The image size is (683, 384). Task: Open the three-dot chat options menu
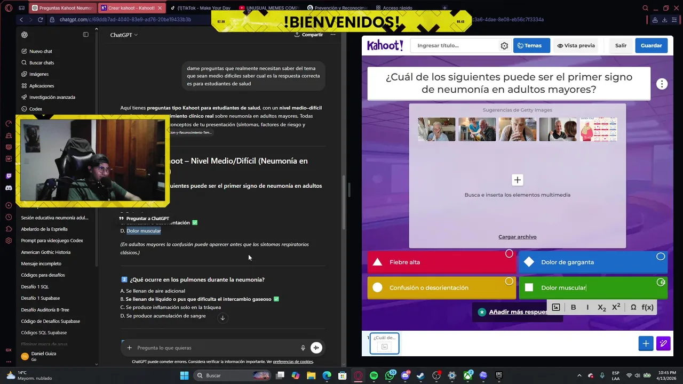333,35
